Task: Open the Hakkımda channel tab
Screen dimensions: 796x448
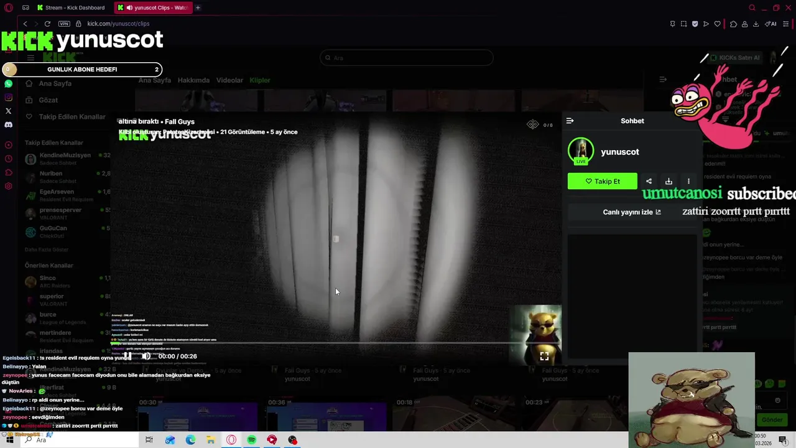Action: click(193, 80)
